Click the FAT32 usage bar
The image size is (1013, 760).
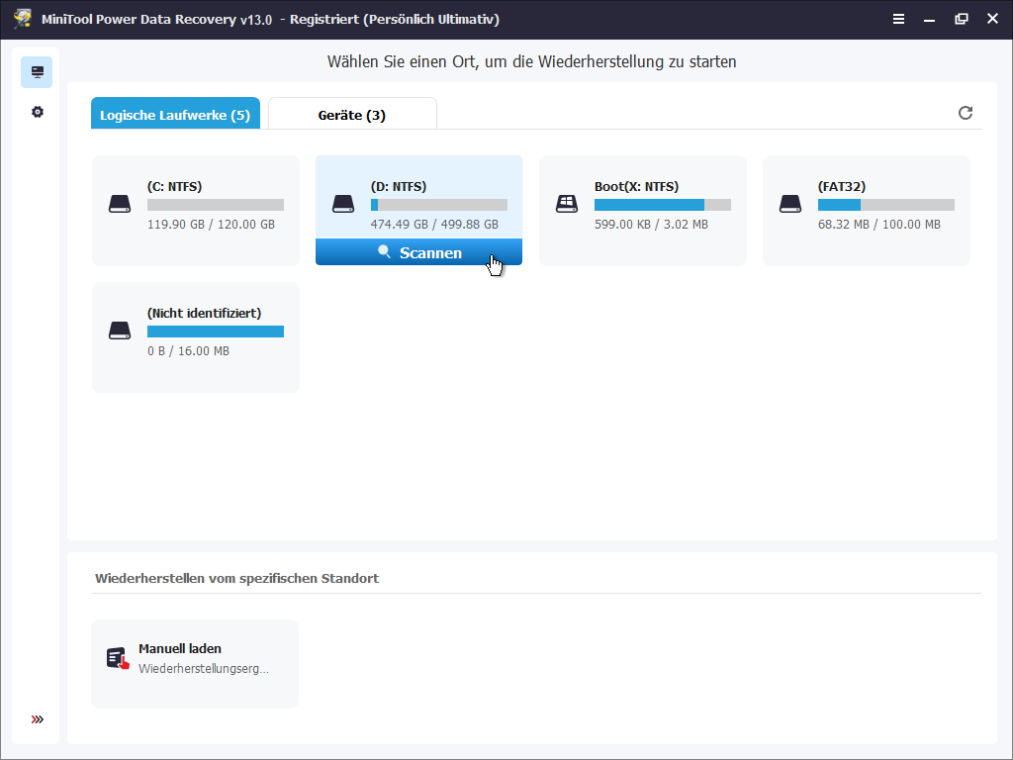click(x=886, y=205)
